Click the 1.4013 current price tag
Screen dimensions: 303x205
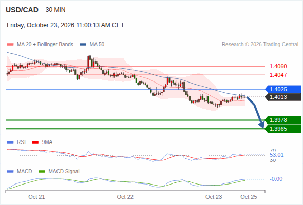(x=283, y=97)
